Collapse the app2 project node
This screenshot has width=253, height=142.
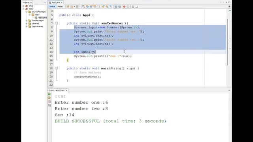point(24,9)
